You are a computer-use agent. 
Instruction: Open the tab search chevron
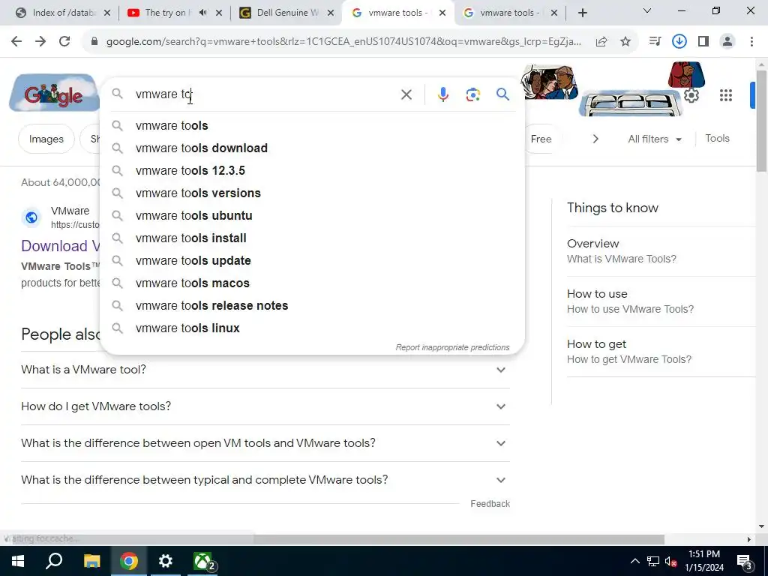(x=646, y=10)
